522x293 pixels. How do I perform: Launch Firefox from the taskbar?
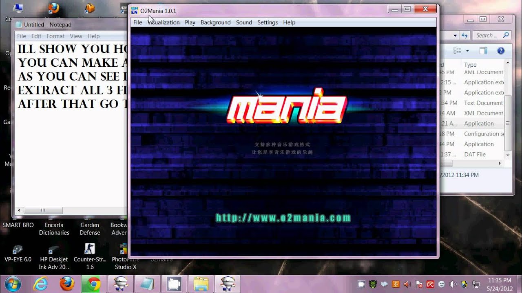[x=67, y=284]
